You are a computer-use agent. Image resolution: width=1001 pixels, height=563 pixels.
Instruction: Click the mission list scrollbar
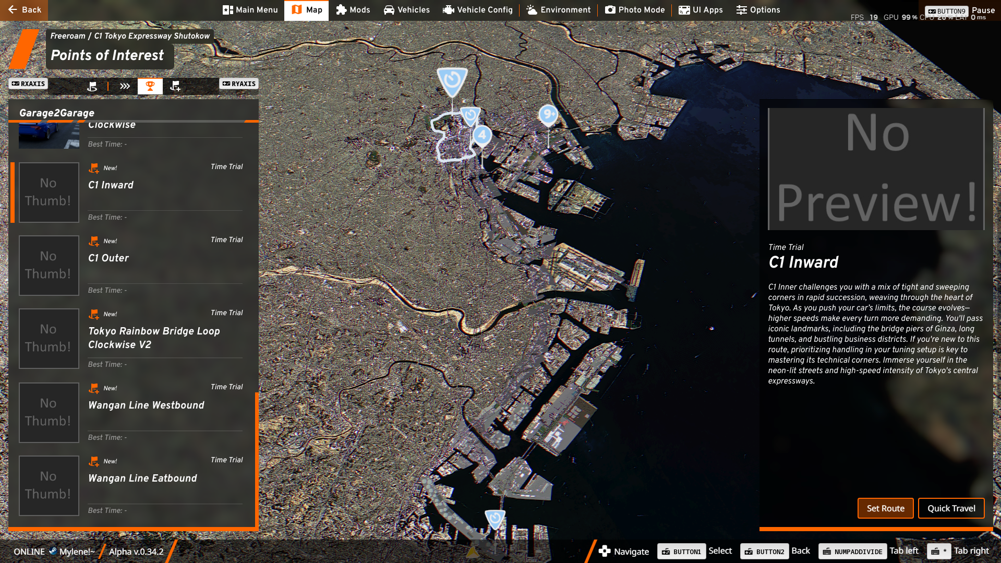(x=257, y=459)
